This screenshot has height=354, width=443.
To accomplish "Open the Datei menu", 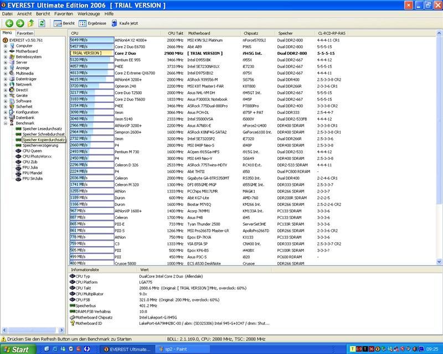I will [x=7, y=13].
